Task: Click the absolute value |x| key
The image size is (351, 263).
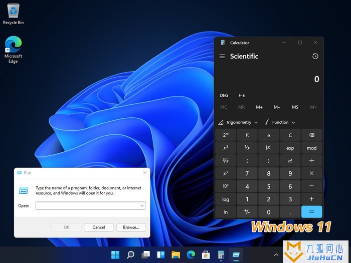Action: (269, 148)
